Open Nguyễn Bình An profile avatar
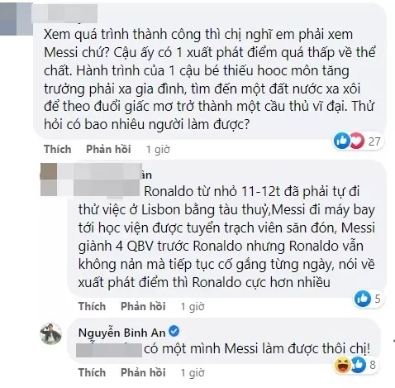Screen dimensions: 395x388 coord(51,333)
